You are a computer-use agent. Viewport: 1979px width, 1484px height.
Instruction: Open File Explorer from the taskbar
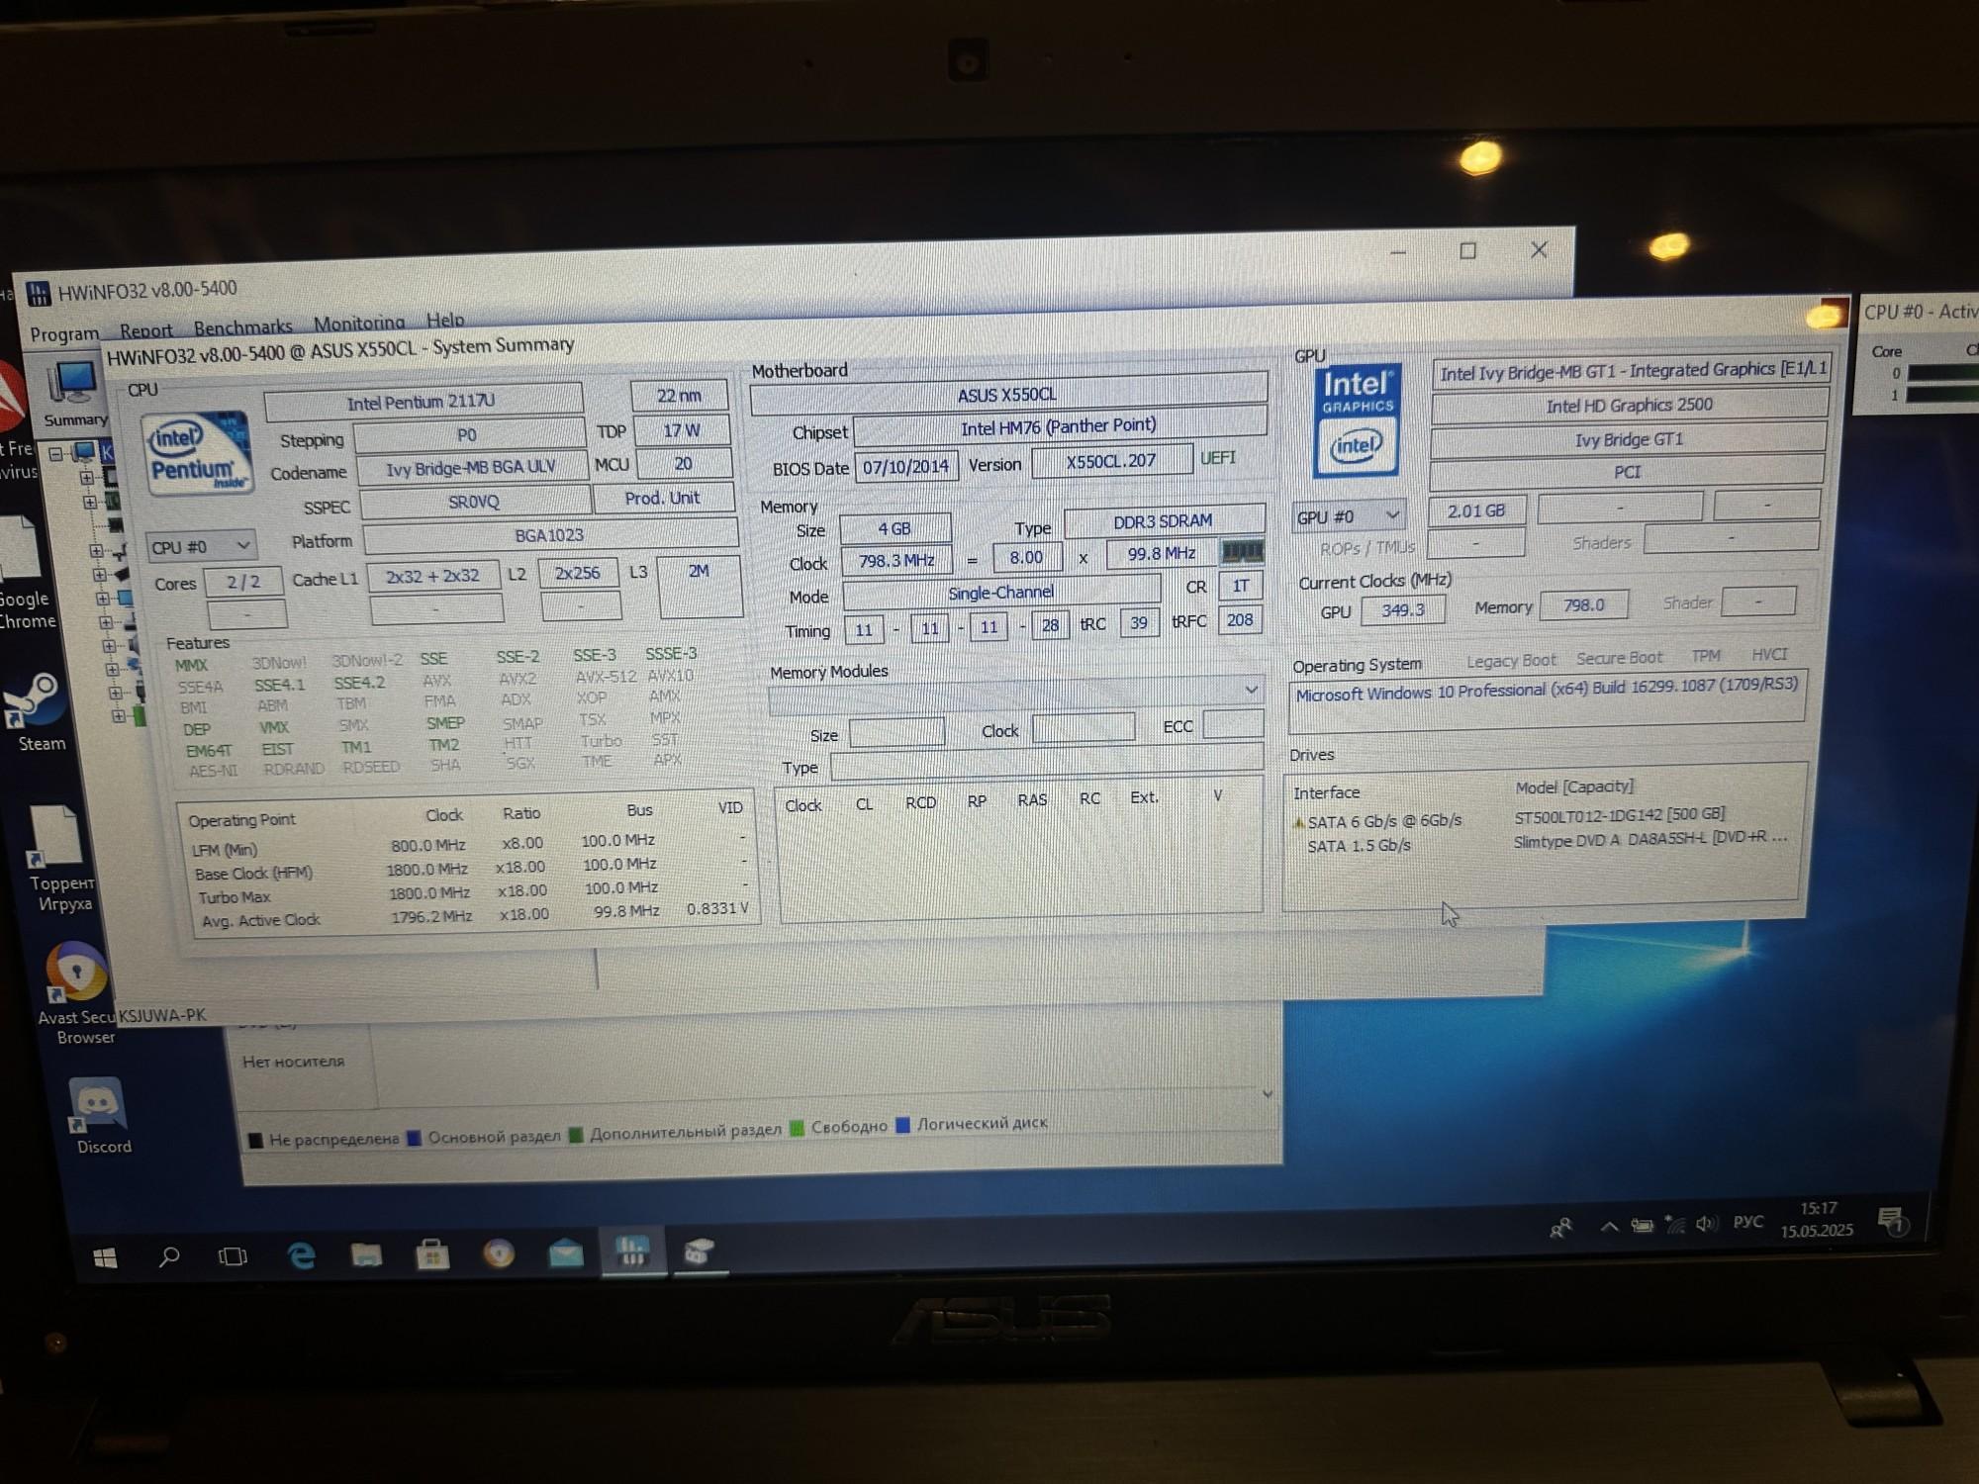point(366,1255)
